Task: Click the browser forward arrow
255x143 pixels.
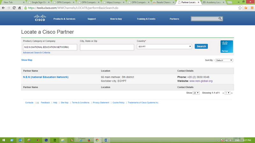Action: tap(9, 8)
